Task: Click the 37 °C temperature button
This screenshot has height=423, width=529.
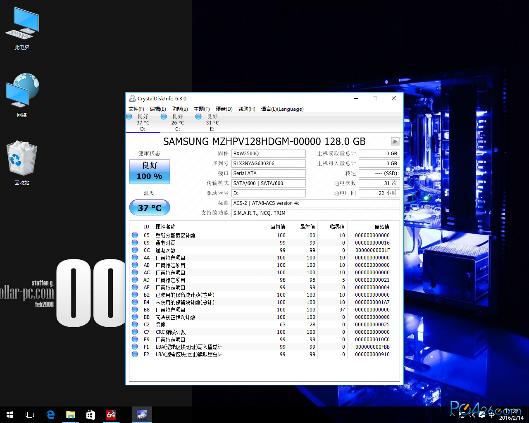Action: pos(150,207)
